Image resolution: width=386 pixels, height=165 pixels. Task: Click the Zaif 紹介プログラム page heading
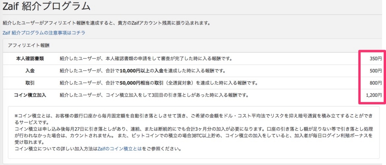pos(46,7)
